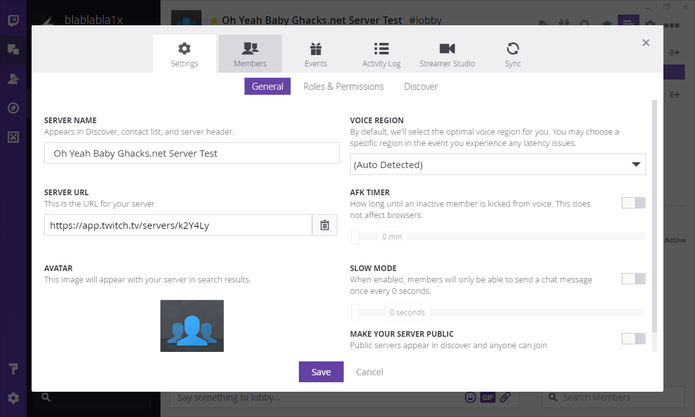Click the 'VOICE REGION' heading
Screen dimensions: 695x417
377,120
